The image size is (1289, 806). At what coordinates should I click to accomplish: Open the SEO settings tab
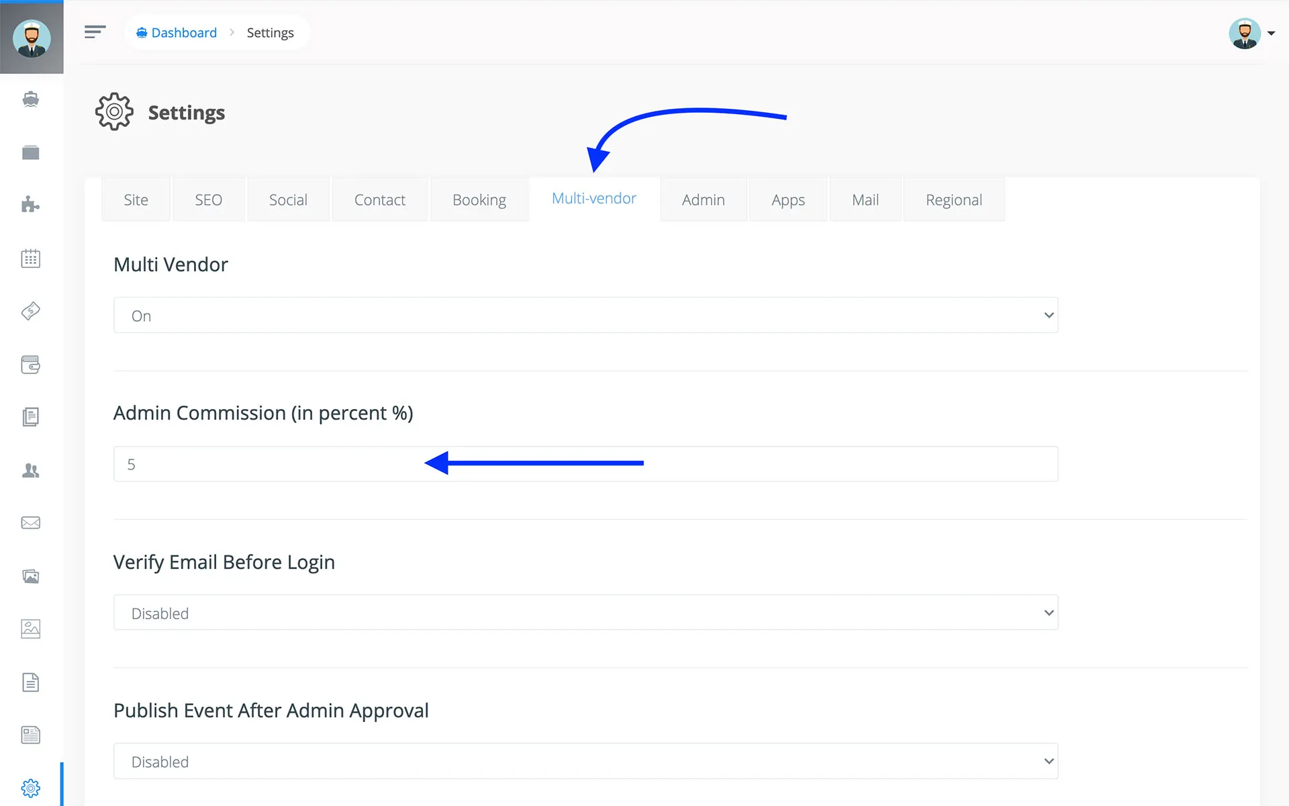point(208,200)
